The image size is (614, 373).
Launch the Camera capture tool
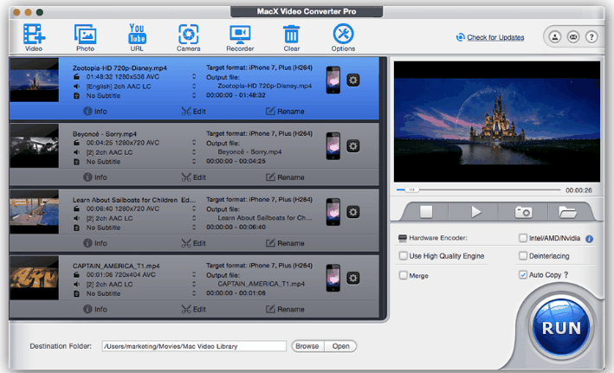pyautogui.click(x=188, y=37)
